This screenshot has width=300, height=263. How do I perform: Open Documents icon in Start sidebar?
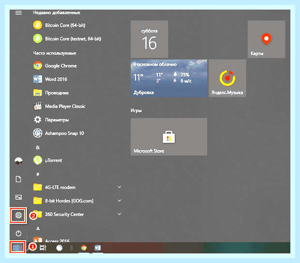coord(18,179)
